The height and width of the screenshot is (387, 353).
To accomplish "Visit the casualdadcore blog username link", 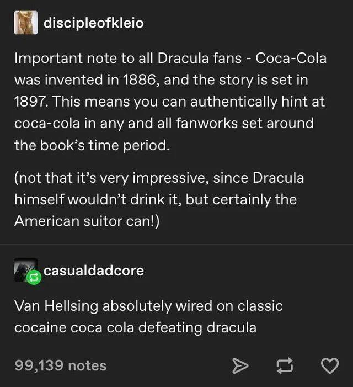I will coord(93,271).
